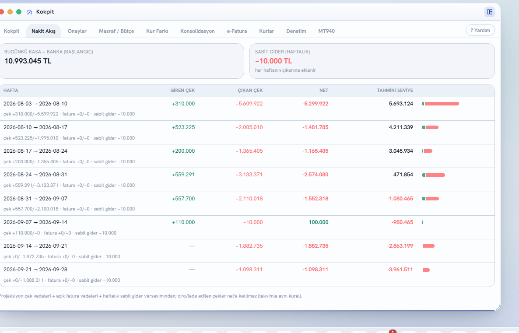Screen dimensions: 519x333
Task: Click the level bar for 5.693.124 row
Action: 441,104
